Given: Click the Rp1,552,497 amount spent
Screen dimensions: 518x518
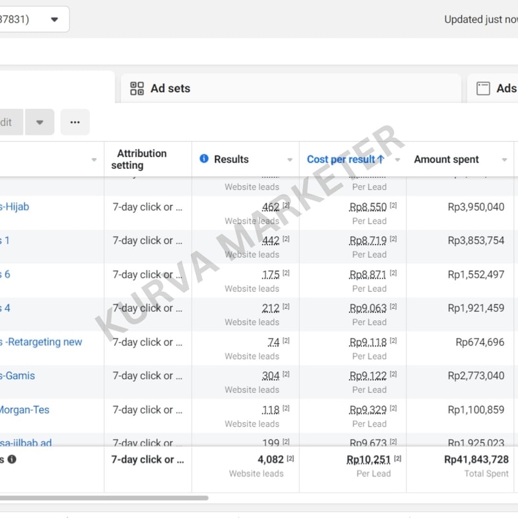Looking at the screenshot, I should (476, 275).
